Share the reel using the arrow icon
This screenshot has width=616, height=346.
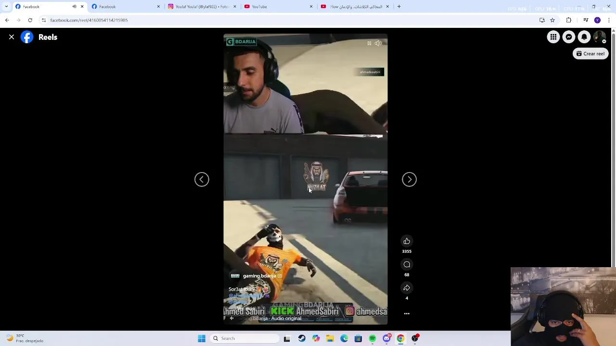click(407, 288)
